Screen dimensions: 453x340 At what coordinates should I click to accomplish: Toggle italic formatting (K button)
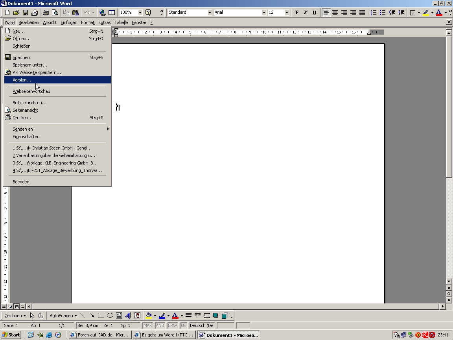pos(306,13)
